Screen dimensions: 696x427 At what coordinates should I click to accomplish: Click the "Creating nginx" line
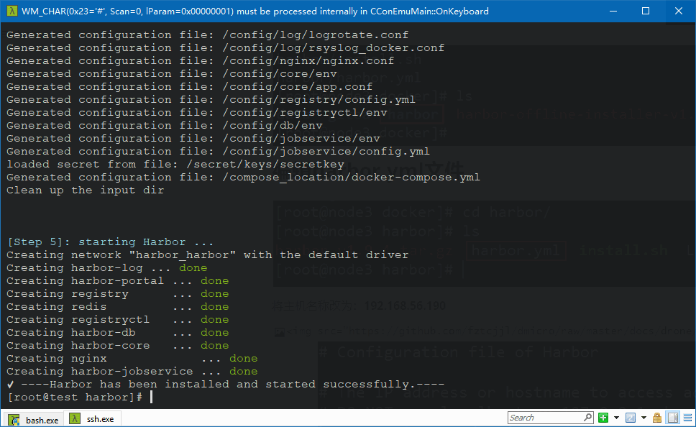coord(132,358)
